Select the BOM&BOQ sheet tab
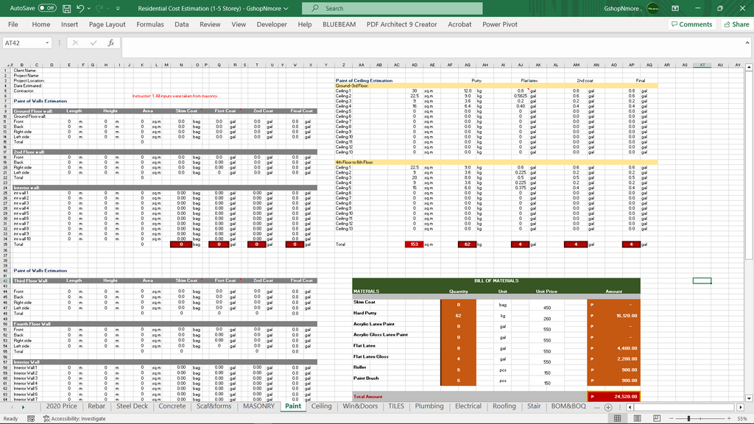This screenshot has height=424, width=754. pyautogui.click(x=568, y=406)
